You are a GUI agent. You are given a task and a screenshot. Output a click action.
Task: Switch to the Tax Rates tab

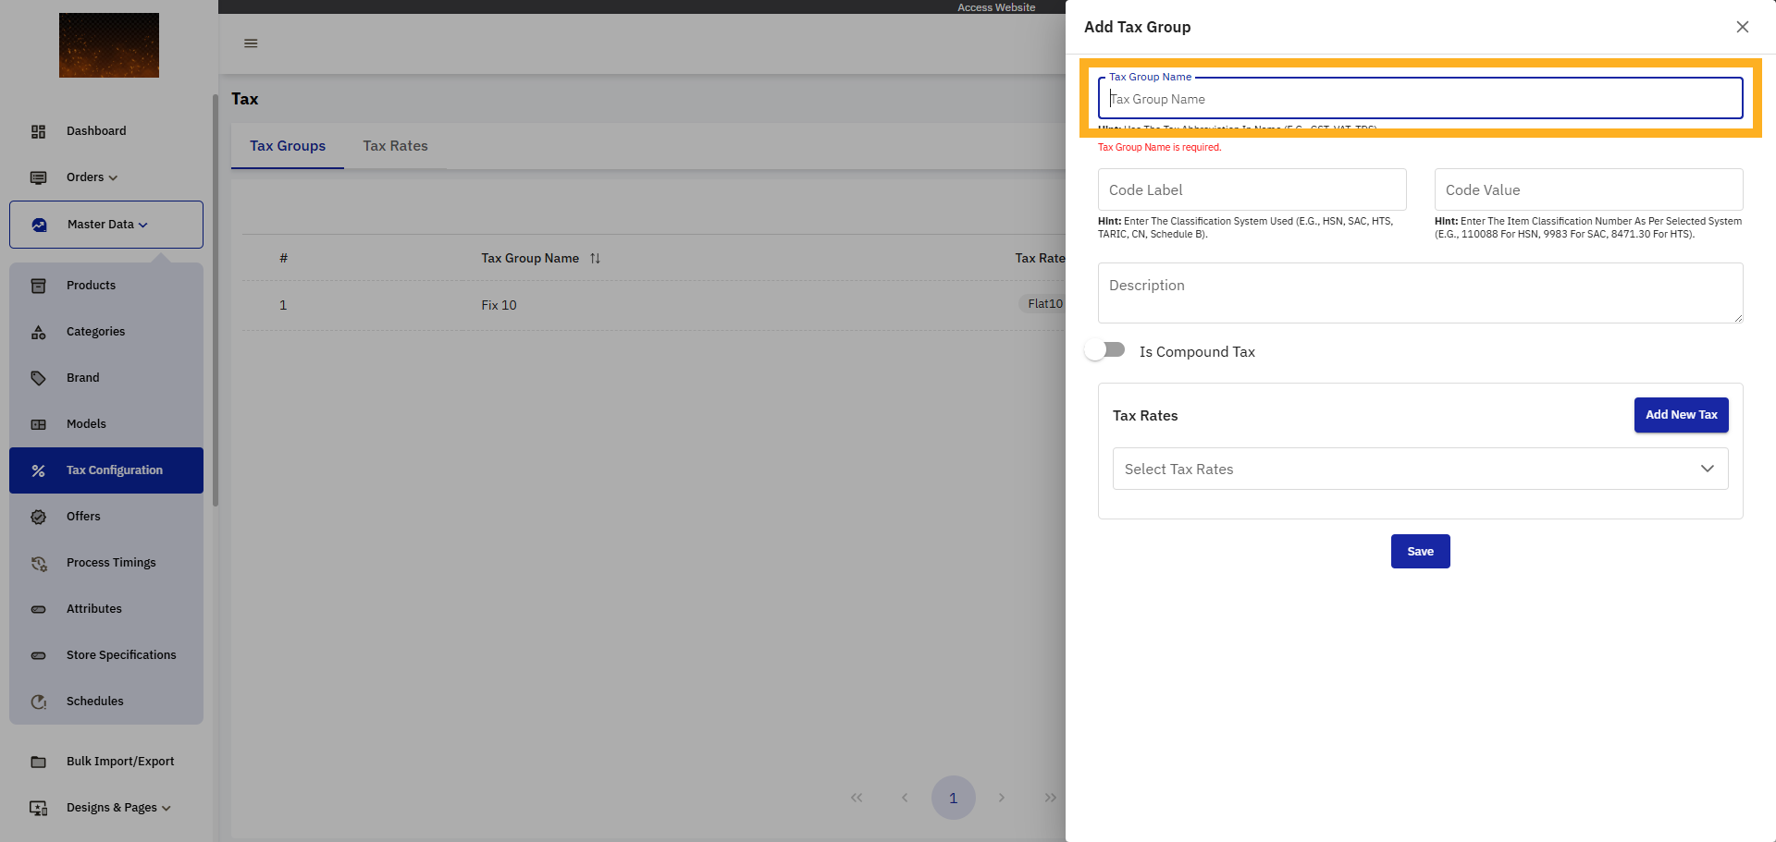tap(395, 145)
